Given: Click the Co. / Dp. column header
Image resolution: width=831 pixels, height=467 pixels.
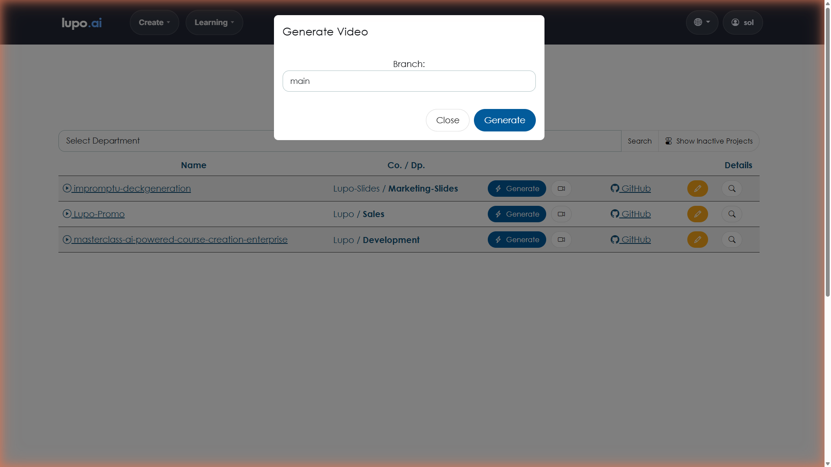Looking at the screenshot, I should click(406, 165).
